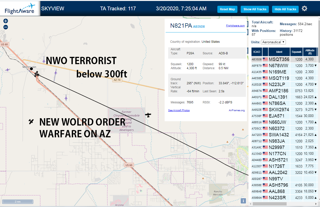Select the purple aircraft above NWO TERRORIST text
Viewport: 320px width, 207px height.
pyautogui.click(x=44, y=61)
